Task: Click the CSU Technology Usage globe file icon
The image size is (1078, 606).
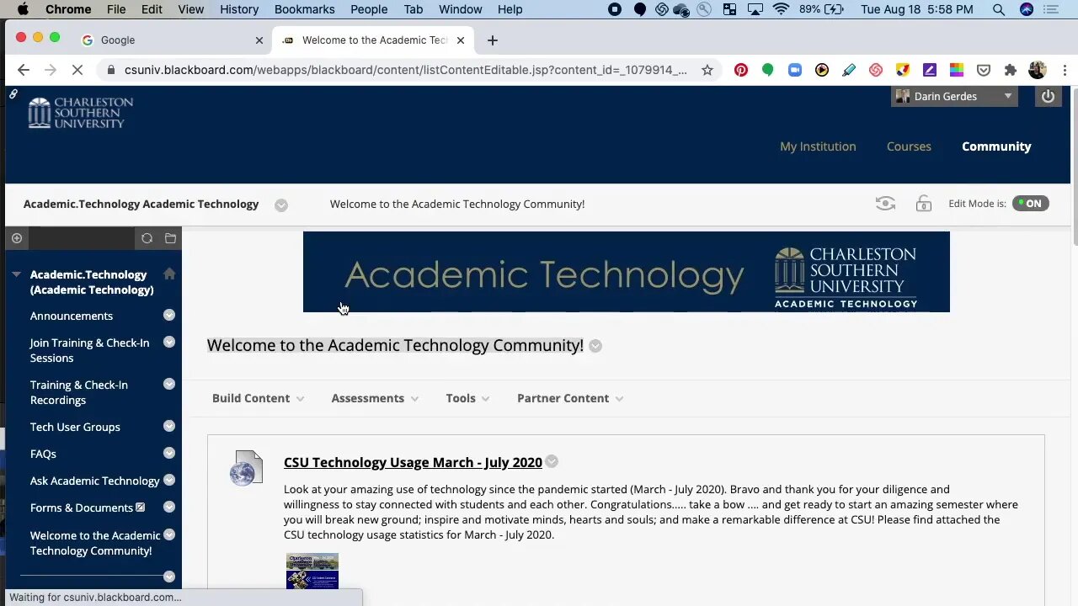Action: [x=246, y=468]
